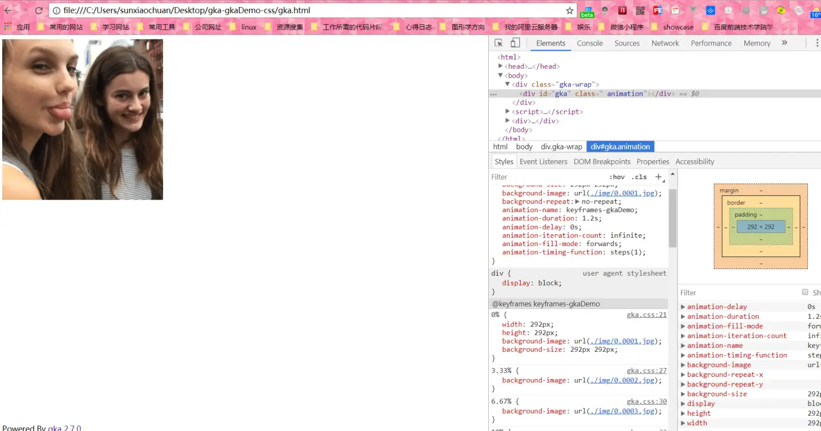The width and height of the screenshot is (821, 431).
Task: Open the DOM Breakpoints tab
Action: (x=602, y=161)
